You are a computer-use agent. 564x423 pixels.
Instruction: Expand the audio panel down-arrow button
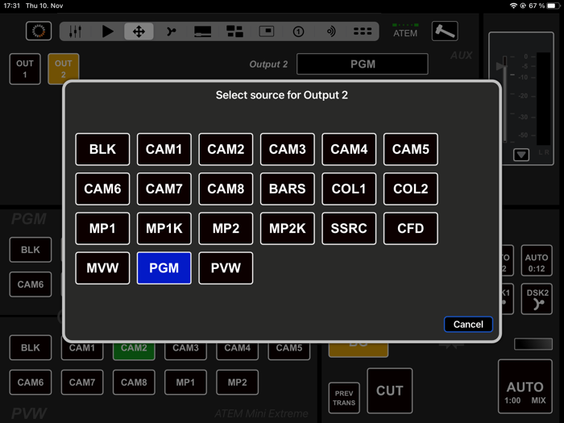521,155
